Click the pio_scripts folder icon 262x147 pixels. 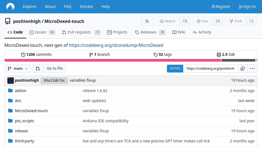coord(10,121)
